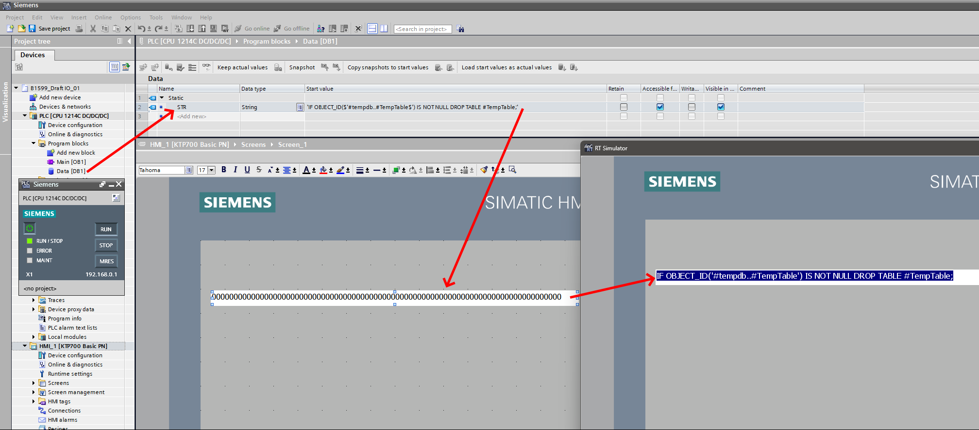Click Keep actual values button
Viewport: 979px width, 430px height.
coord(242,67)
